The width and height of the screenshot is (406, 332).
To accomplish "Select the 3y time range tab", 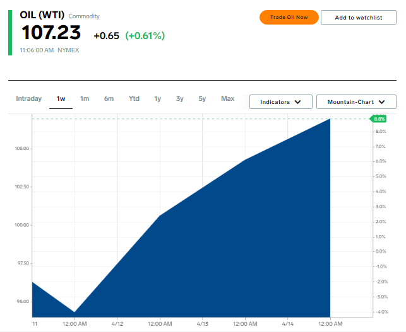I will pos(180,98).
